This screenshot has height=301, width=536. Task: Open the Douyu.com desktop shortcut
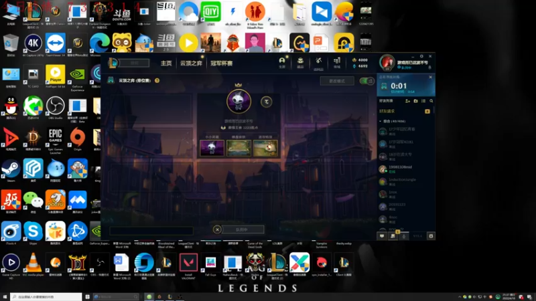122,15
